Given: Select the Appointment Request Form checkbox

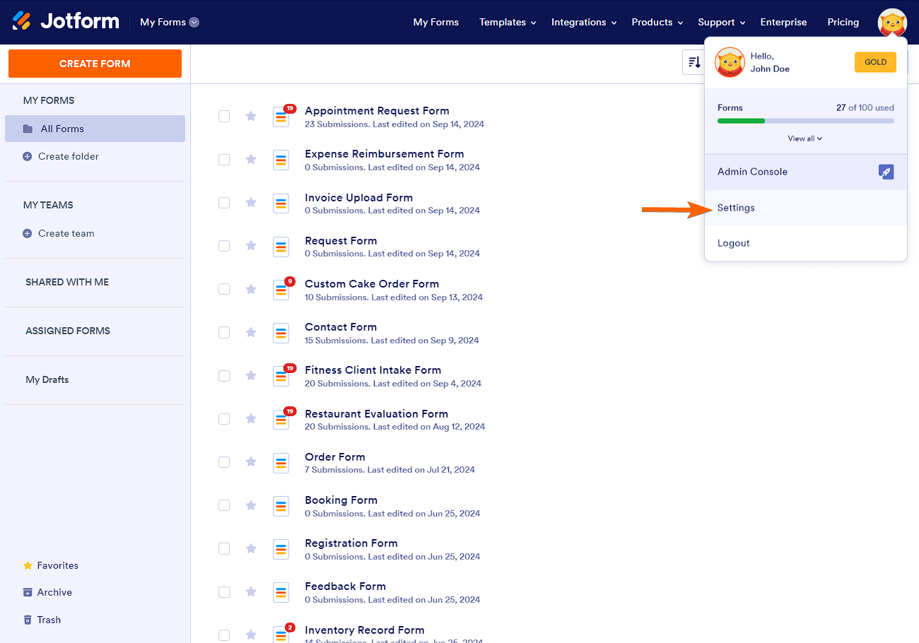Looking at the screenshot, I should 224,117.
